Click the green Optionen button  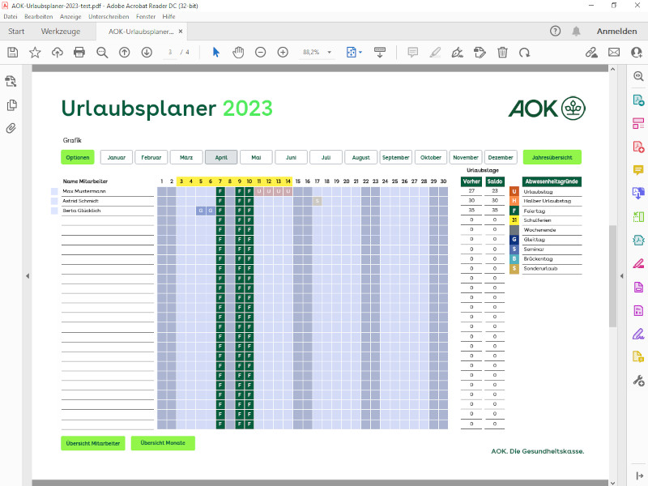(78, 157)
